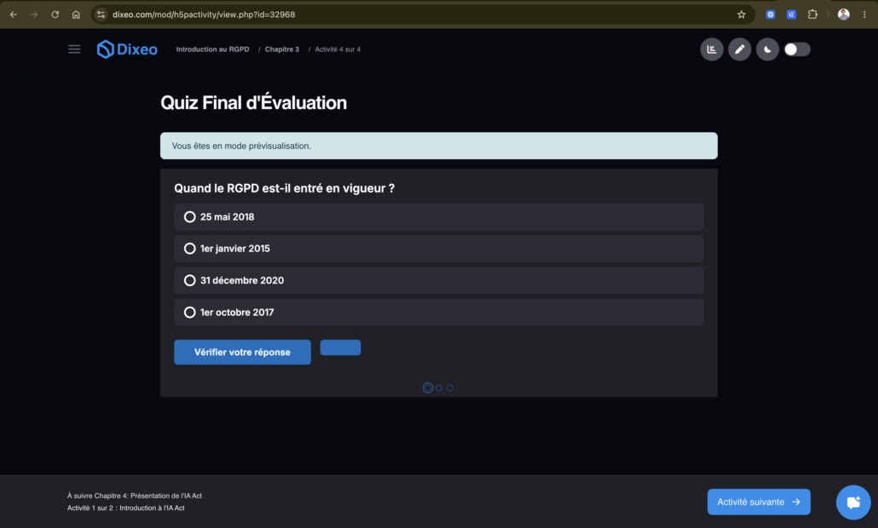Click the Dixeo logo
Screen dimensions: 878x528
tap(127, 49)
